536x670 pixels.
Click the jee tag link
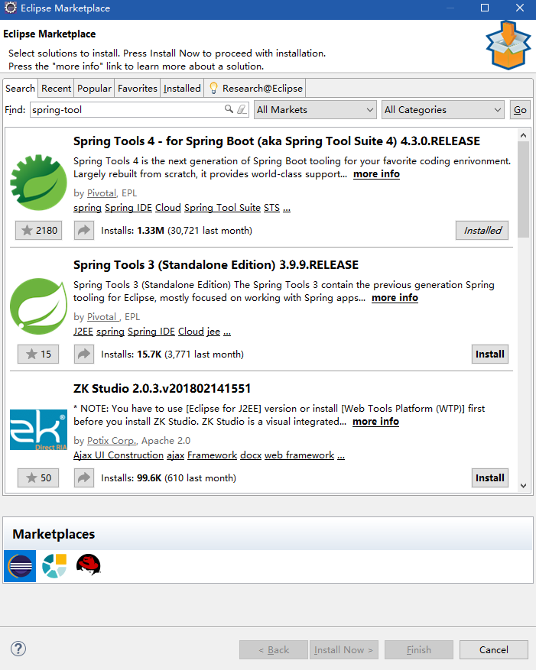click(213, 332)
